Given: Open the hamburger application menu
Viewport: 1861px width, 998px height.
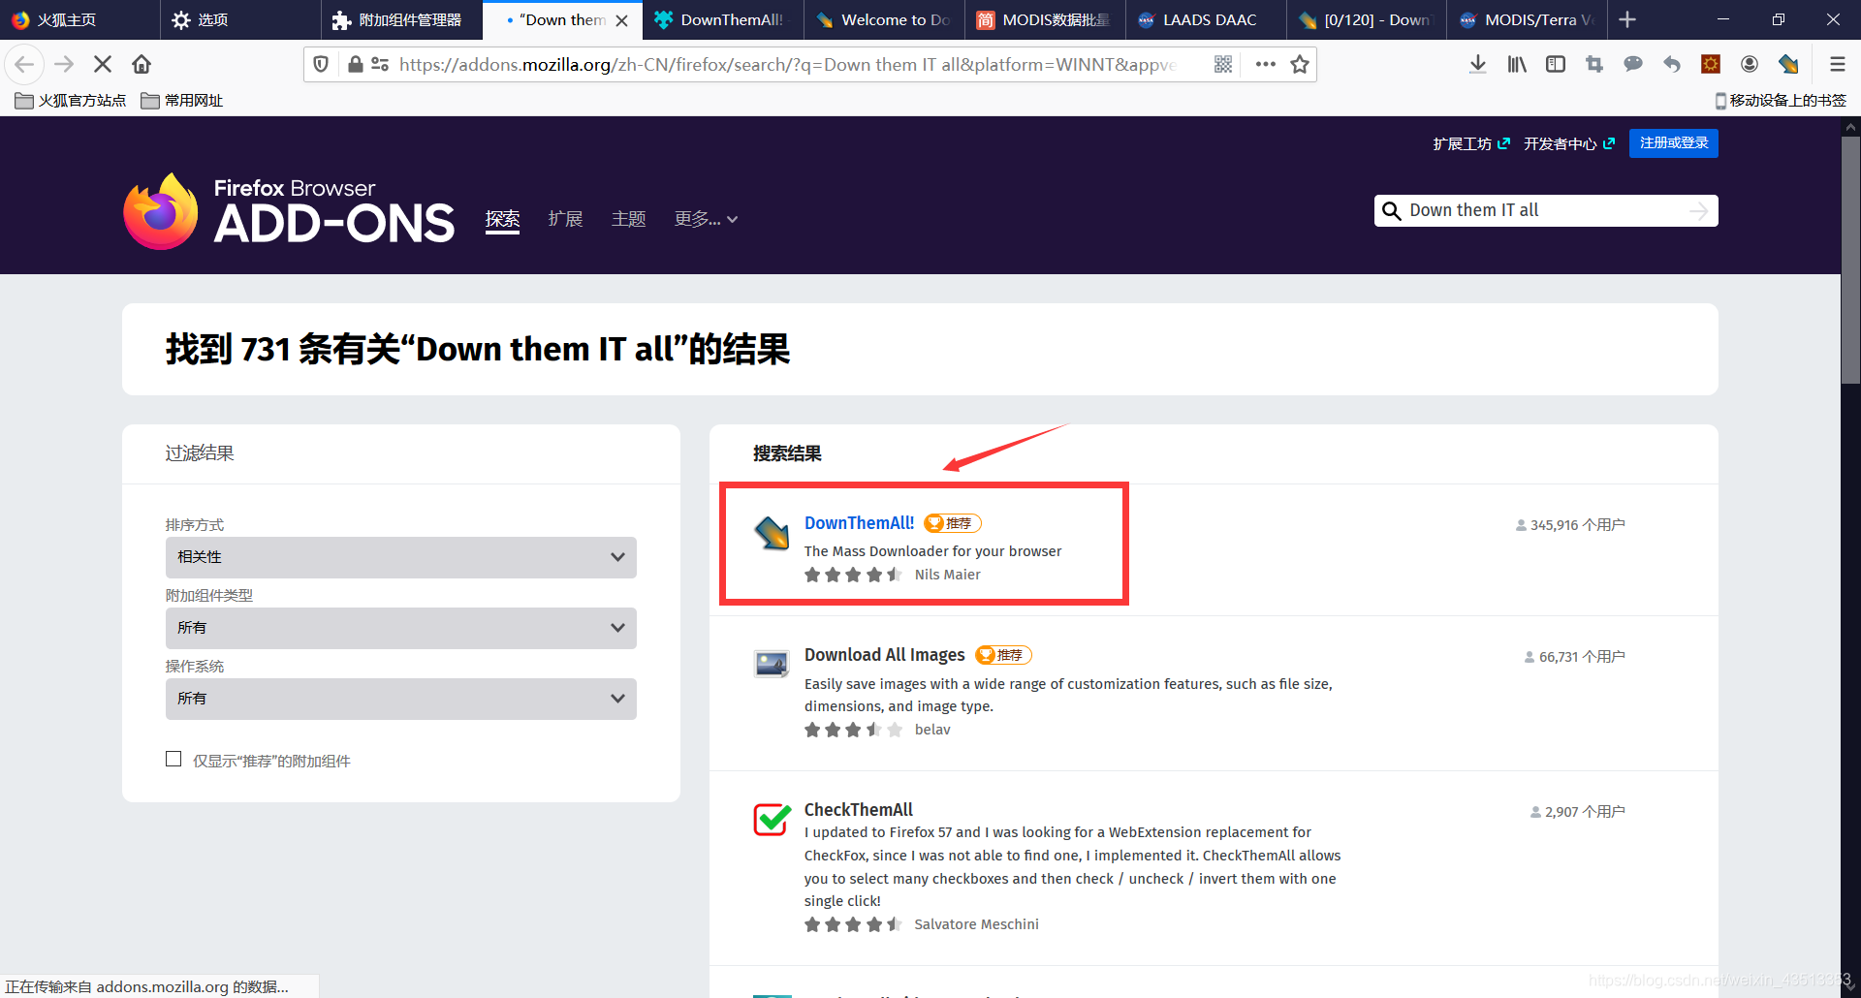Looking at the screenshot, I should point(1837,64).
